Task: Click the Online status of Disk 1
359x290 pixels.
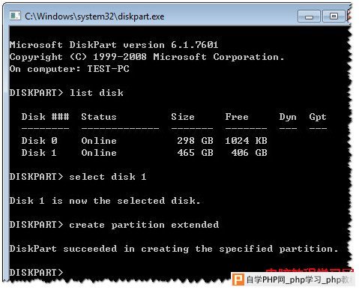Action: [x=99, y=153]
